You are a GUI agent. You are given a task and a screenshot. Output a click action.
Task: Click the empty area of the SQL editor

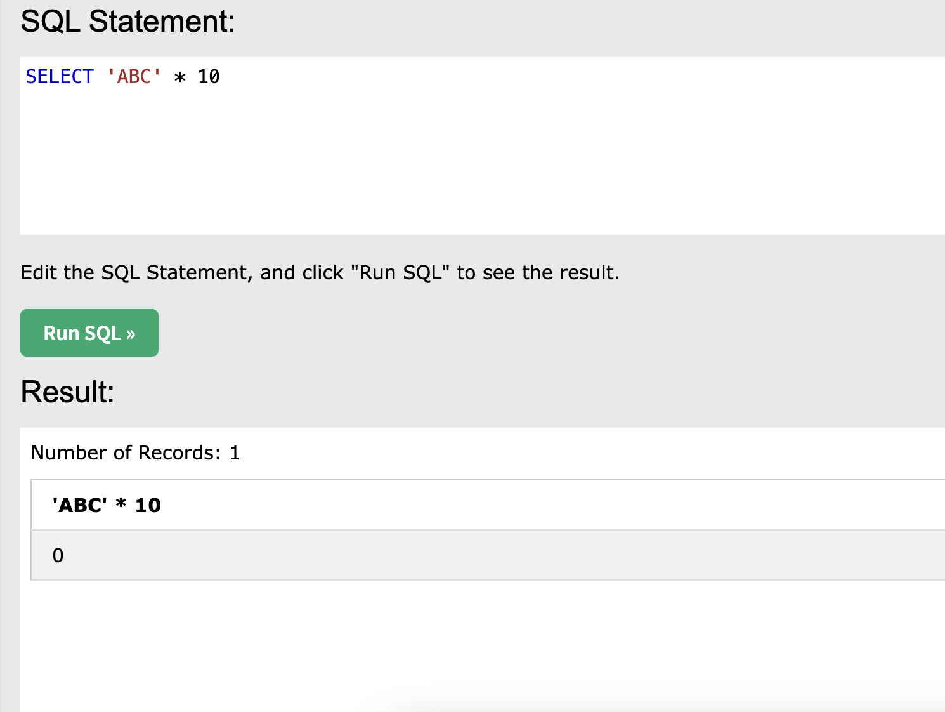click(x=482, y=165)
